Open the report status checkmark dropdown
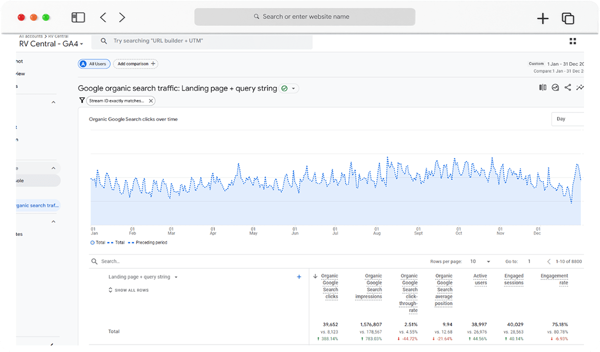This screenshot has height=352, width=600. [289, 89]
